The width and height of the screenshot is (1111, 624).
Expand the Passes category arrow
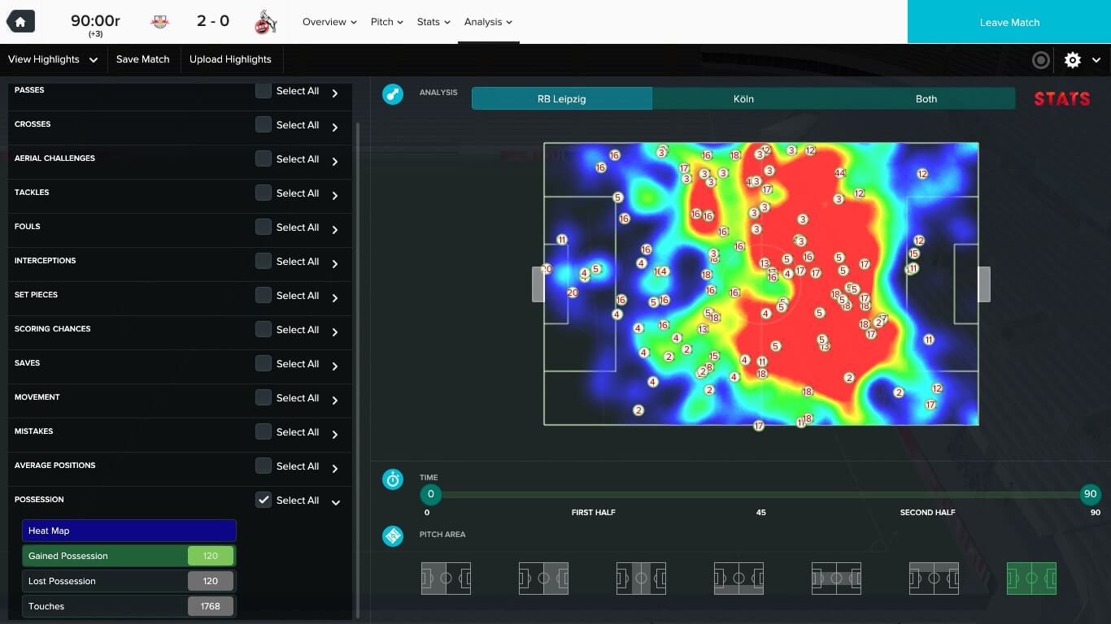[x=335, y=93]
